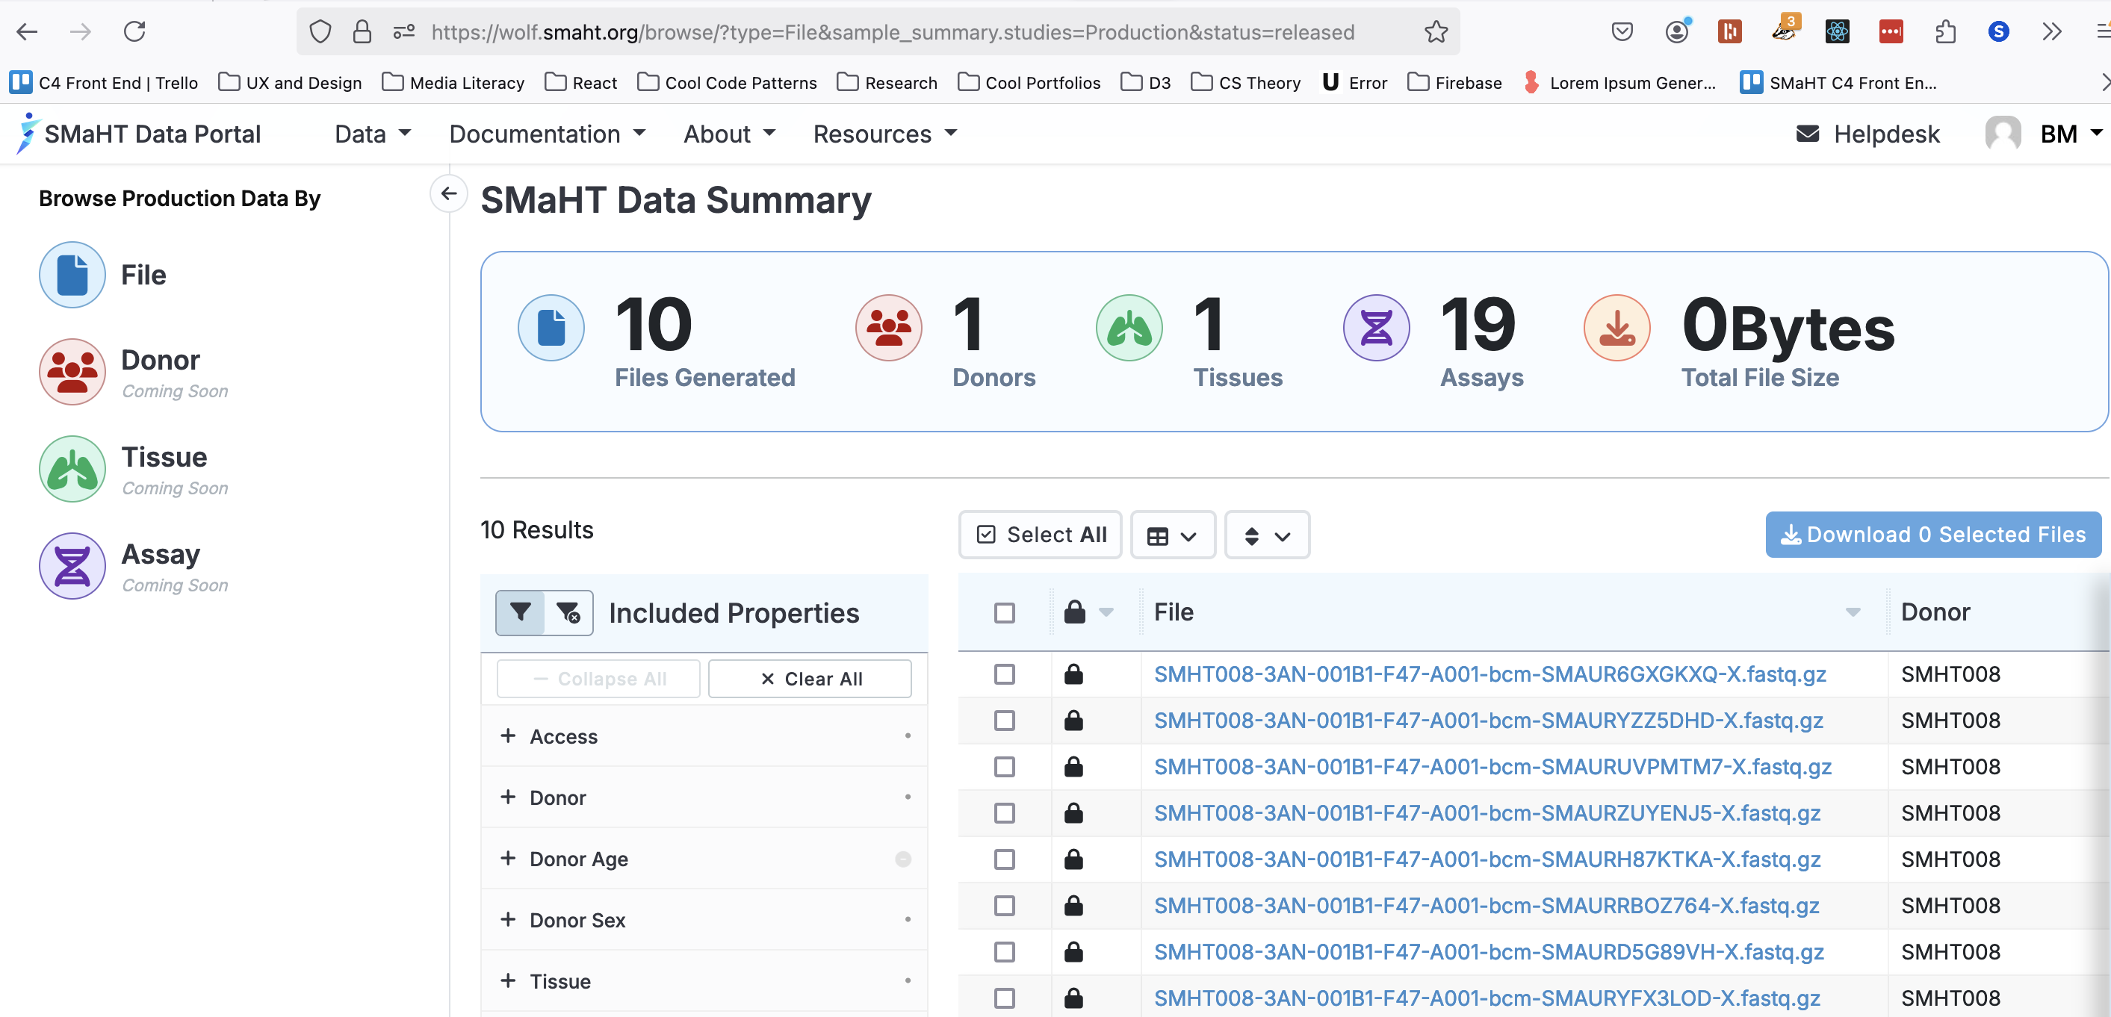
Task: Open the UX and Design bookmarks folder
Action: (291, 83)
